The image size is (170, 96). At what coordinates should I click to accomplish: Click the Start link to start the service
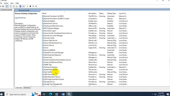pos(16,18)
